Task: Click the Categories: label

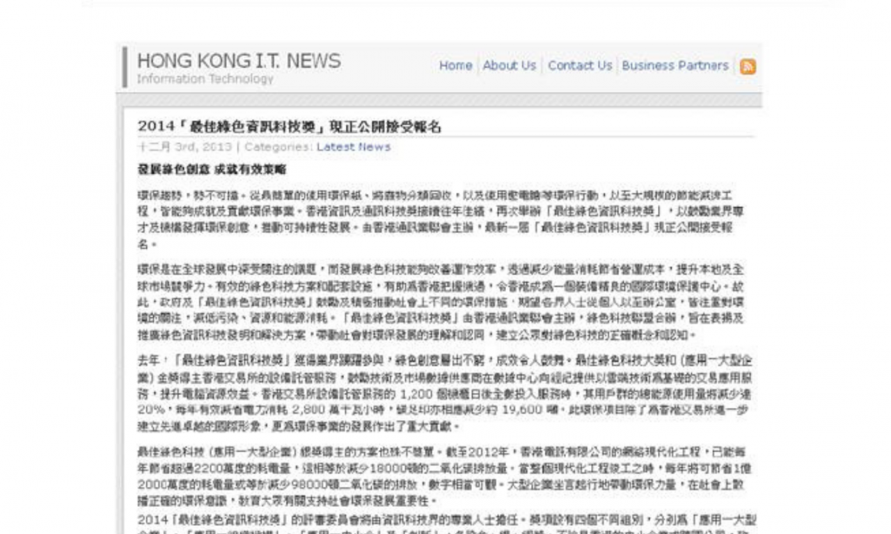Action: pyautogui.click(x=278, y=147)
